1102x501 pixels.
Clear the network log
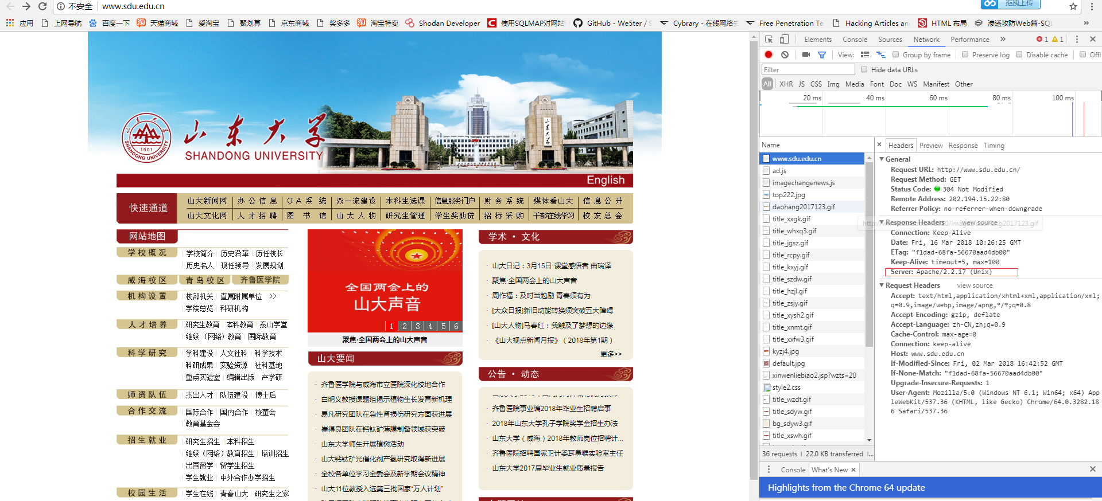[x=785, y=54]
